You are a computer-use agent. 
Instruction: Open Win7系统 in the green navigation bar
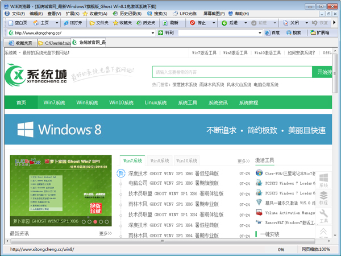tap(54, 102)
